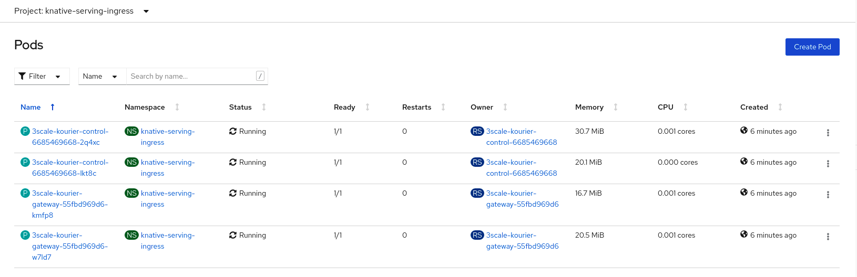Open pod 3scale-kourier-gateway-55fbd969d6-kmfp8
The width and height of the screenshot is (857, 277).
click(69, 204)
